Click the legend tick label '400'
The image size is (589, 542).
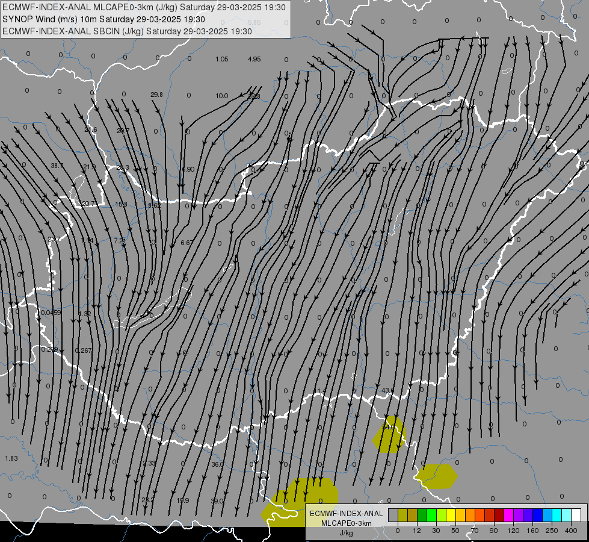[x=571, y=531]
